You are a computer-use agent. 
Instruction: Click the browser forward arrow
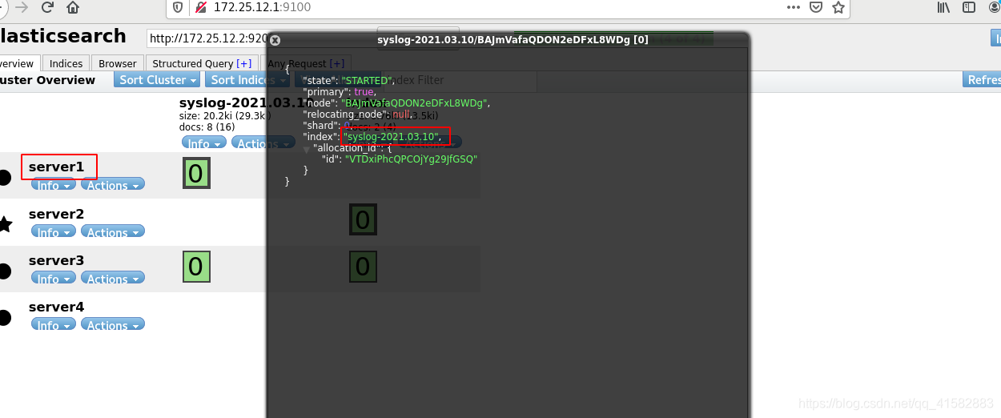(x=22, y=8)
